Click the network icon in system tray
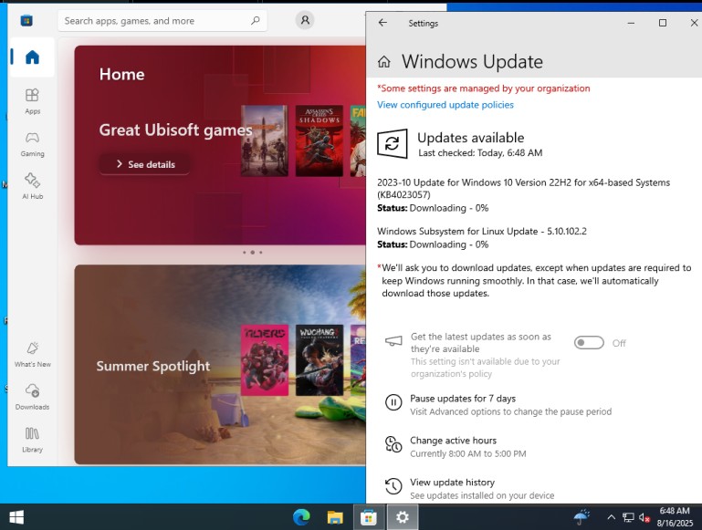Image resolution: width=702 pixels, height=530 pixels. 628,517
